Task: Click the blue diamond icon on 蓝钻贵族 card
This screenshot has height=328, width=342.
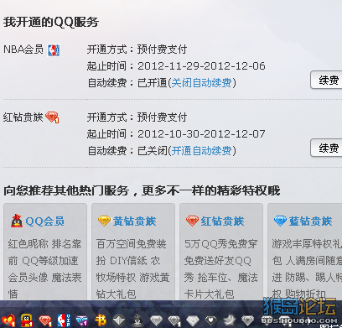Action: point(280,221)
